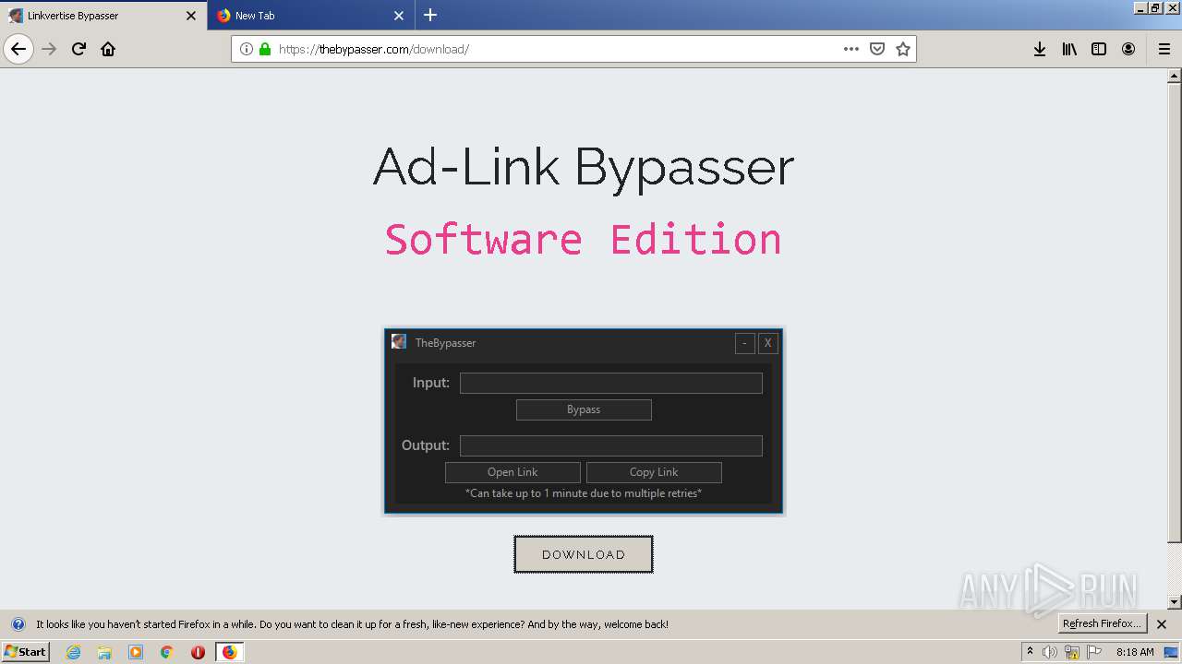
Task: Click the TheBypasser app preview image
Action: point(584,421)
